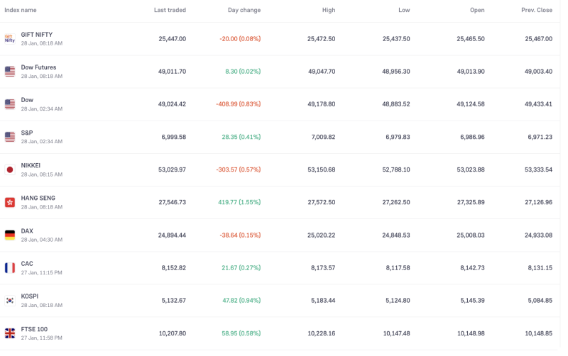Viewport: 568px width, 356px height.
Task: Select CAC day change 21.67 (0.27%)
Action: coord(241,268)
